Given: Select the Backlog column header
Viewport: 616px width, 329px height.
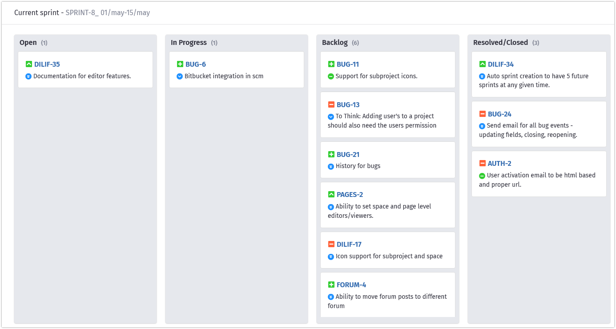Looking at the screenshot, I should coord(334,43).
